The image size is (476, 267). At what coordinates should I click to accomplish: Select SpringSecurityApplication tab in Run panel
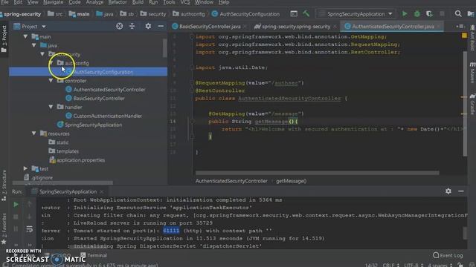click(x=68, y=191)
